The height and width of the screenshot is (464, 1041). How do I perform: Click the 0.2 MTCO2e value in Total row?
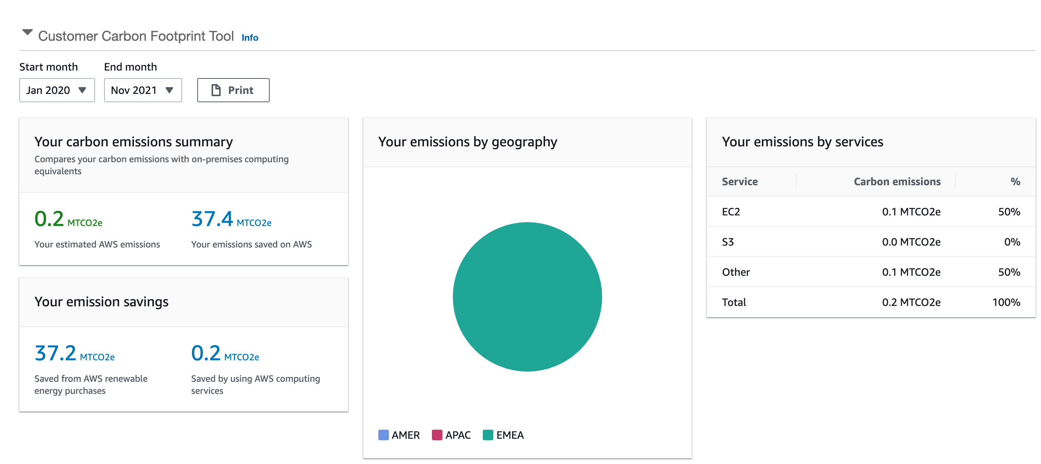[911, 302]
